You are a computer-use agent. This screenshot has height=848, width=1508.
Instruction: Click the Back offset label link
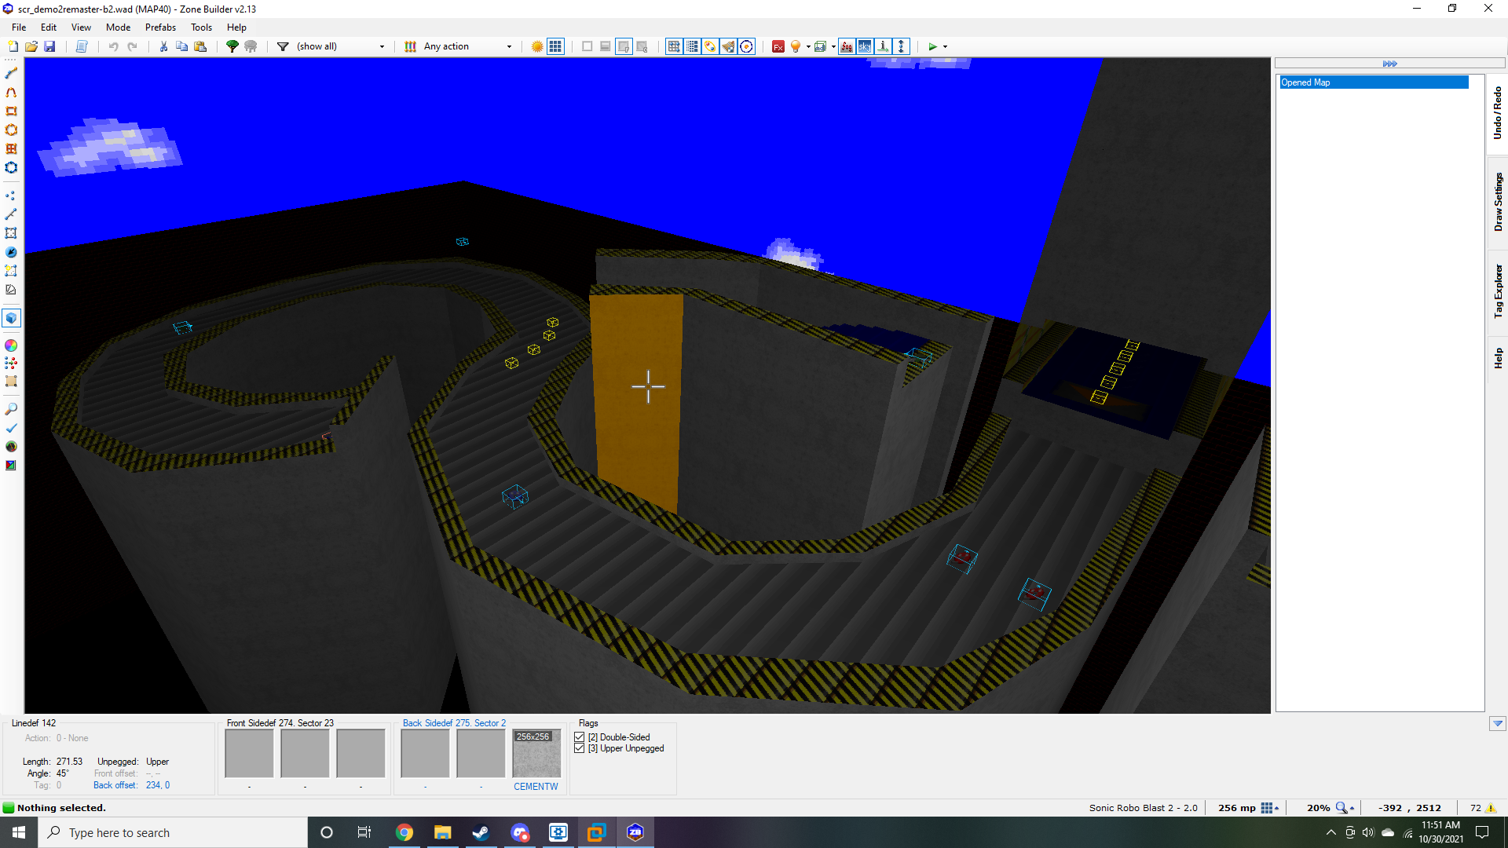[115, 785]
